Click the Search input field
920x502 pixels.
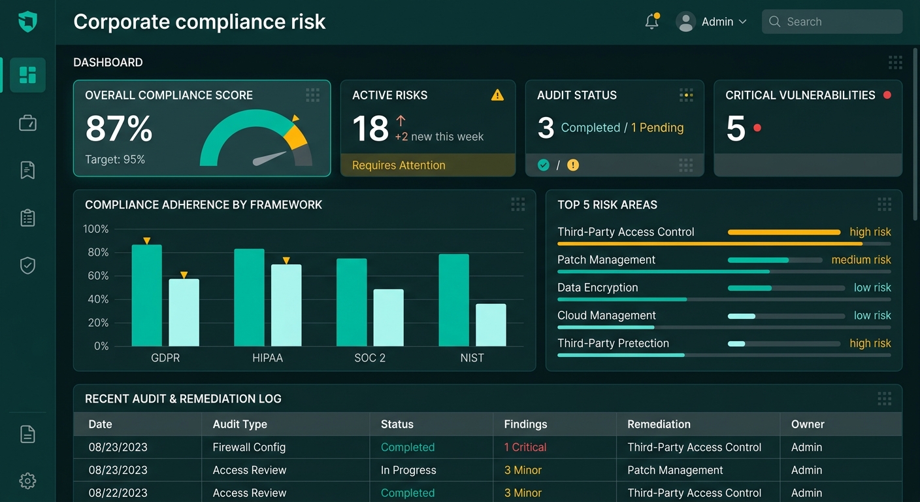(x=832, y=22)
